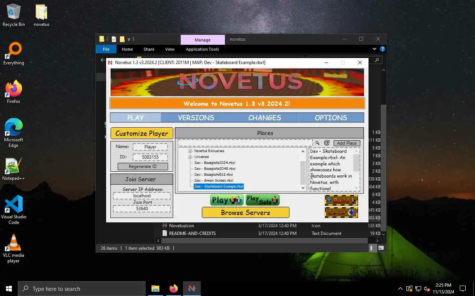
Task: Open the notification center icon
Action: 463,289
